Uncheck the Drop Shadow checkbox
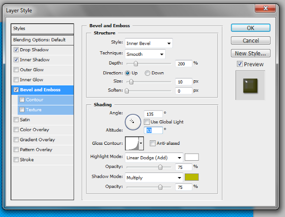 point(16,50)
